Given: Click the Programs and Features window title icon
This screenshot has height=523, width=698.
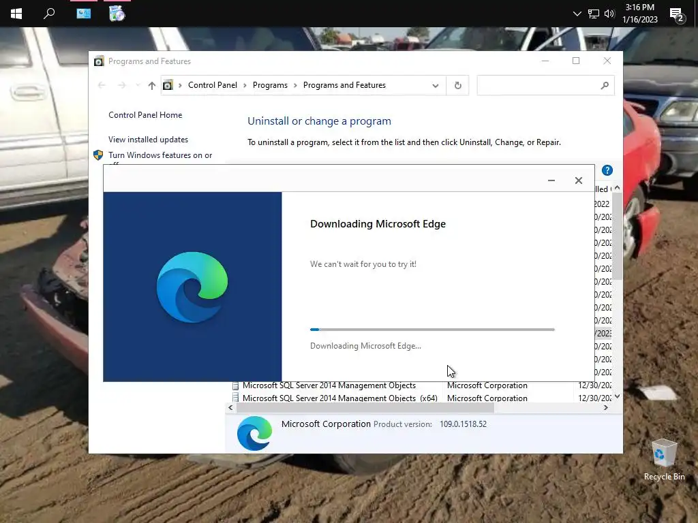Looking at the screenshot, I should [99, 61].
